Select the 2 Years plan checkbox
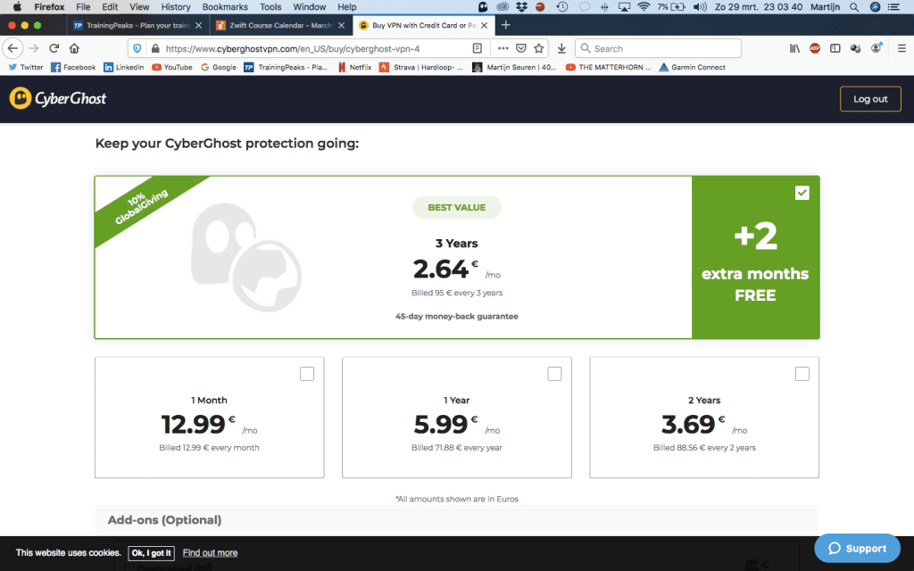 tap(802, 374)
